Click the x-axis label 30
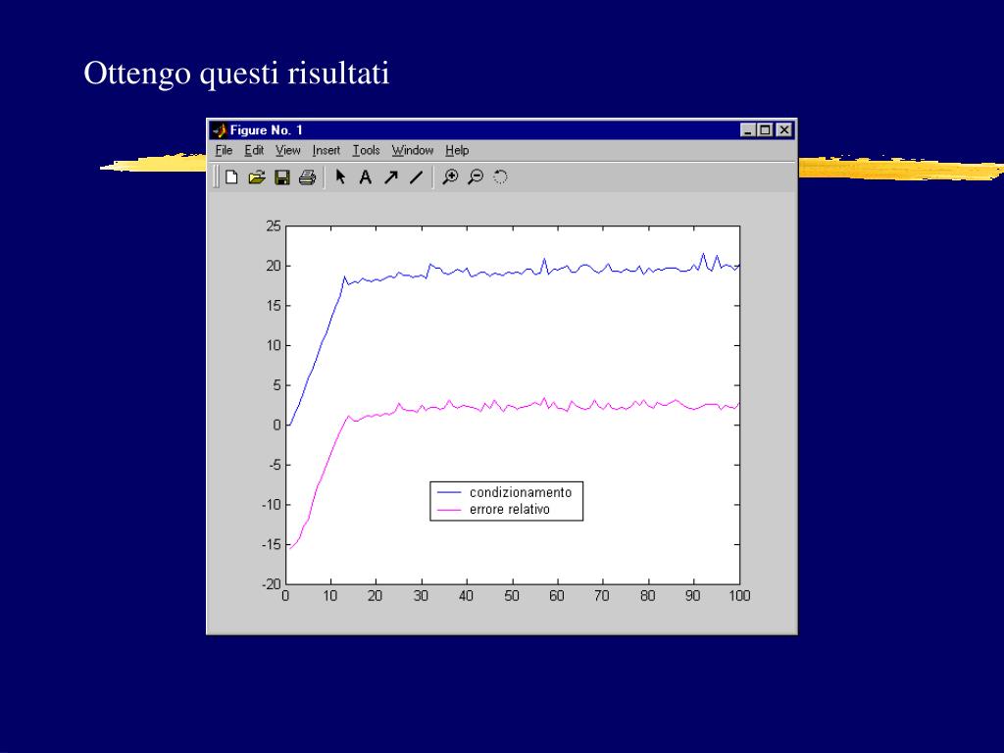The width and height of the screenshot is (1004, 753). [x=421, y=596]
